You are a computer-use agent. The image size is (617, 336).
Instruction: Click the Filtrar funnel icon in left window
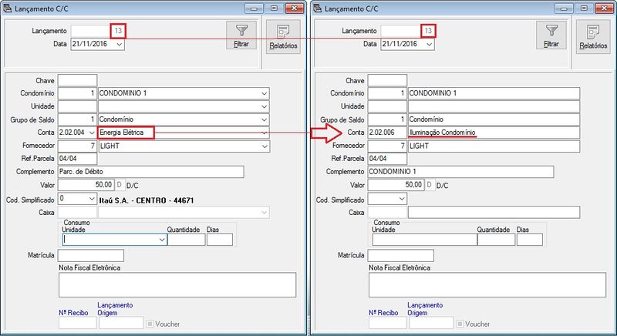point(241,31)
